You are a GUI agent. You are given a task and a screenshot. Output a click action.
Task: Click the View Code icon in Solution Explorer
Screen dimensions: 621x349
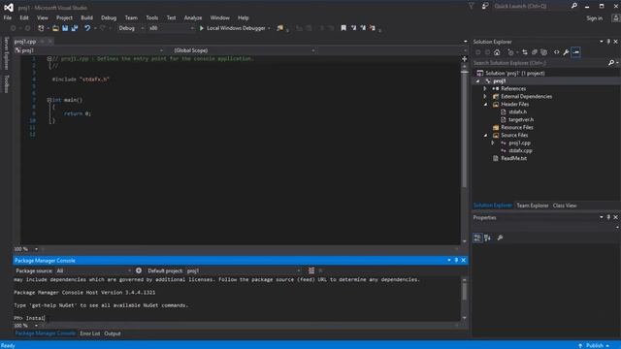[x=556, y=52]
